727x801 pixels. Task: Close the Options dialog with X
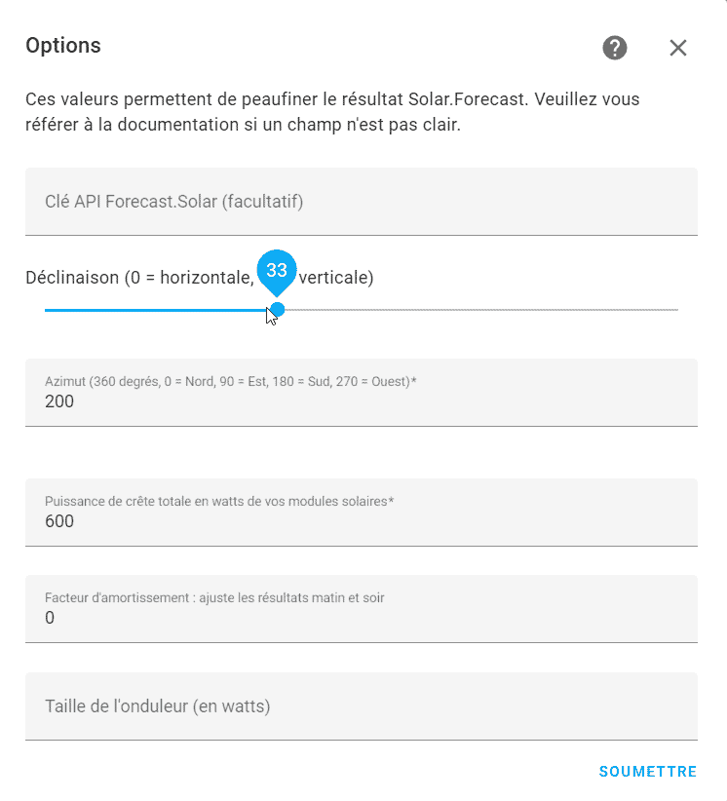pyautogui.click(x=678, y=48)
